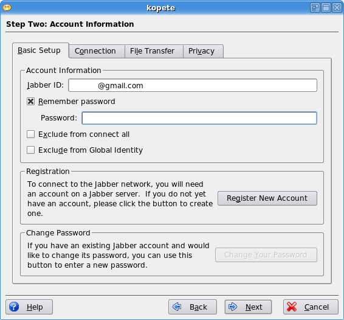344x320 pixels.
Task: Click the blue right arrow Next icon
Action: (233, 307)
